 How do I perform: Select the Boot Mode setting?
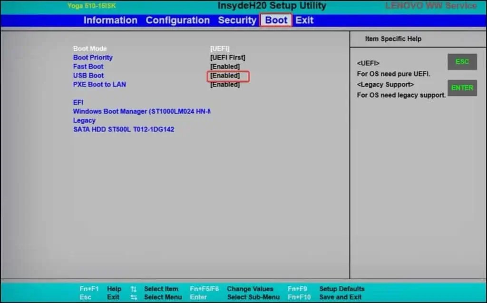point(89,49)
